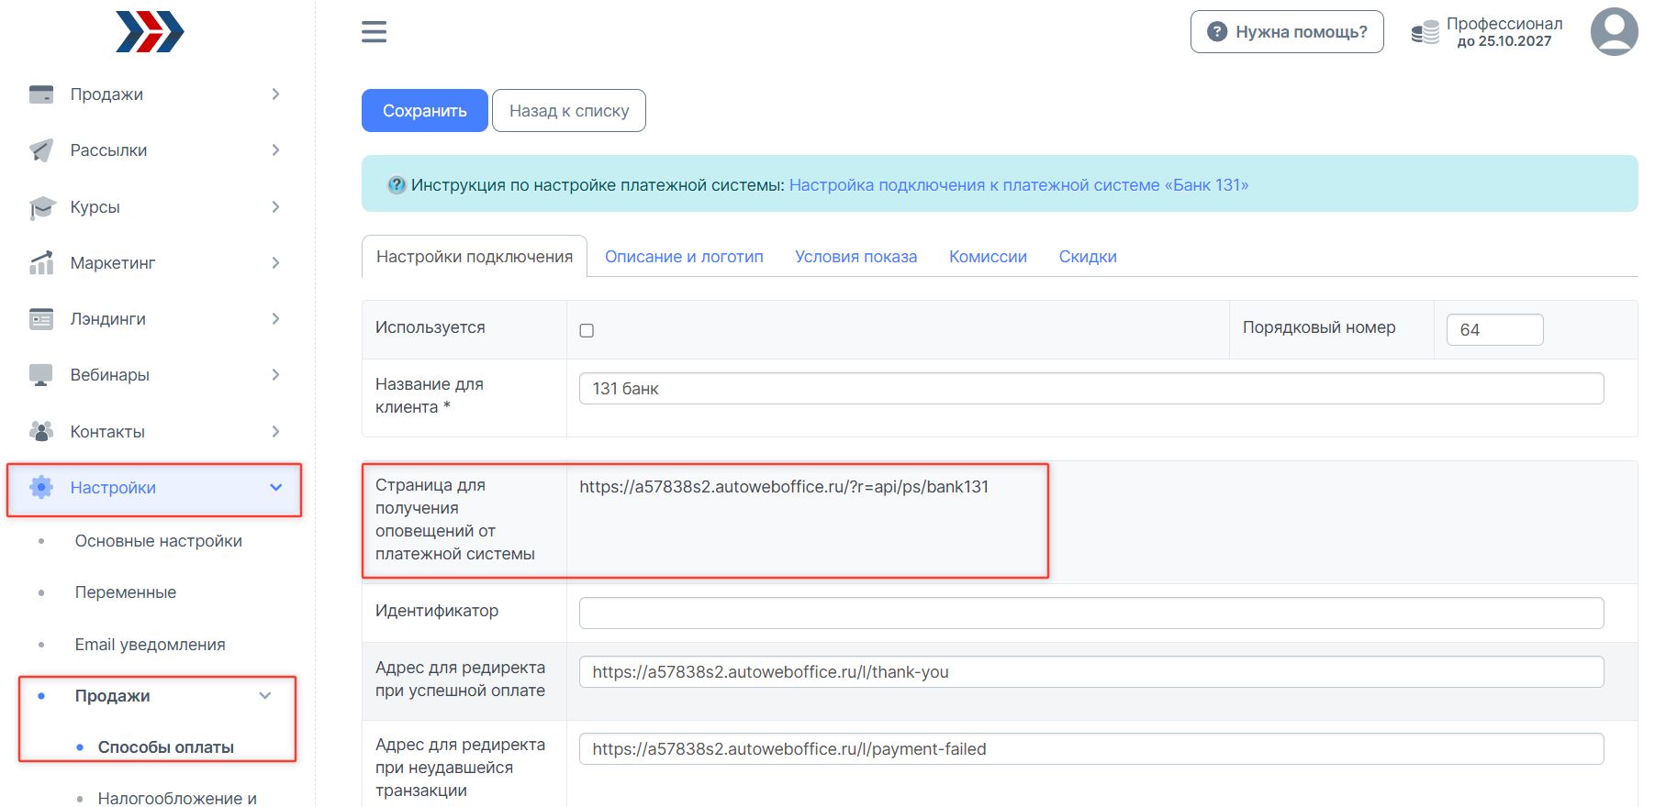Click the monitor Вебинары icon
The height and width of the screenshot is (807, 1666).
(x=41, y=375)
